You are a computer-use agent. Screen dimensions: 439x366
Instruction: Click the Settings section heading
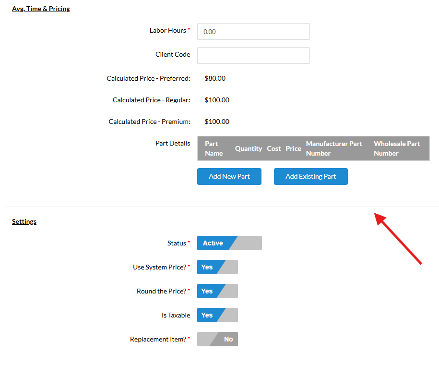coord(24,221)
